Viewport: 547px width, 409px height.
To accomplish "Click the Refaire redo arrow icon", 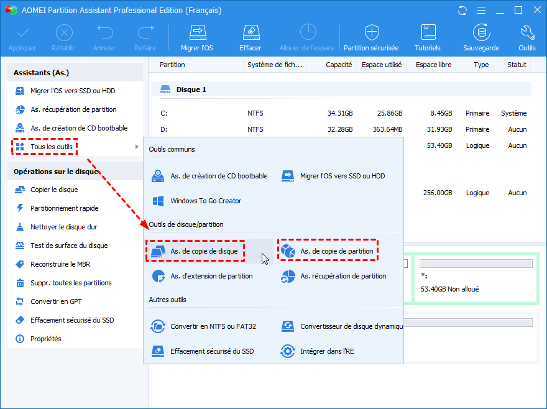I will (146, 32).
